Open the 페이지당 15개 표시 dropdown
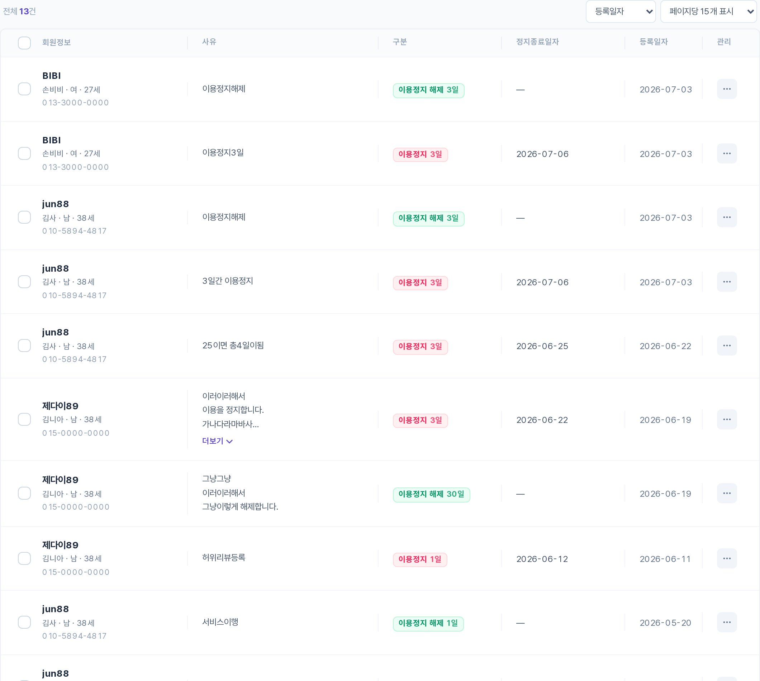Image resolution: width=760 pixels, height=681 pixels. tap(708, 11)
